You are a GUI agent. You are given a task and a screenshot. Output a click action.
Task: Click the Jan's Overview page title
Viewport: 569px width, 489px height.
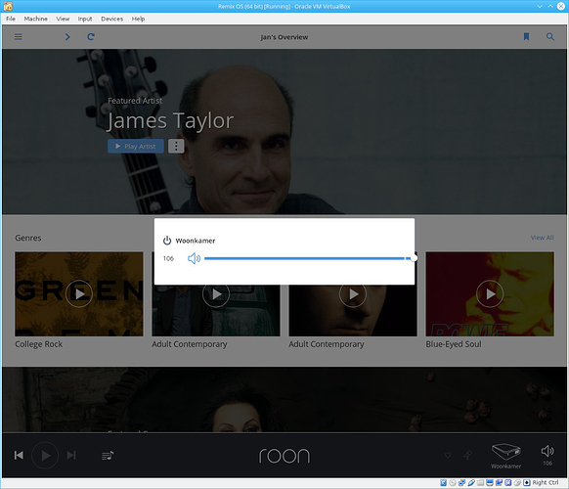point(284,37)
